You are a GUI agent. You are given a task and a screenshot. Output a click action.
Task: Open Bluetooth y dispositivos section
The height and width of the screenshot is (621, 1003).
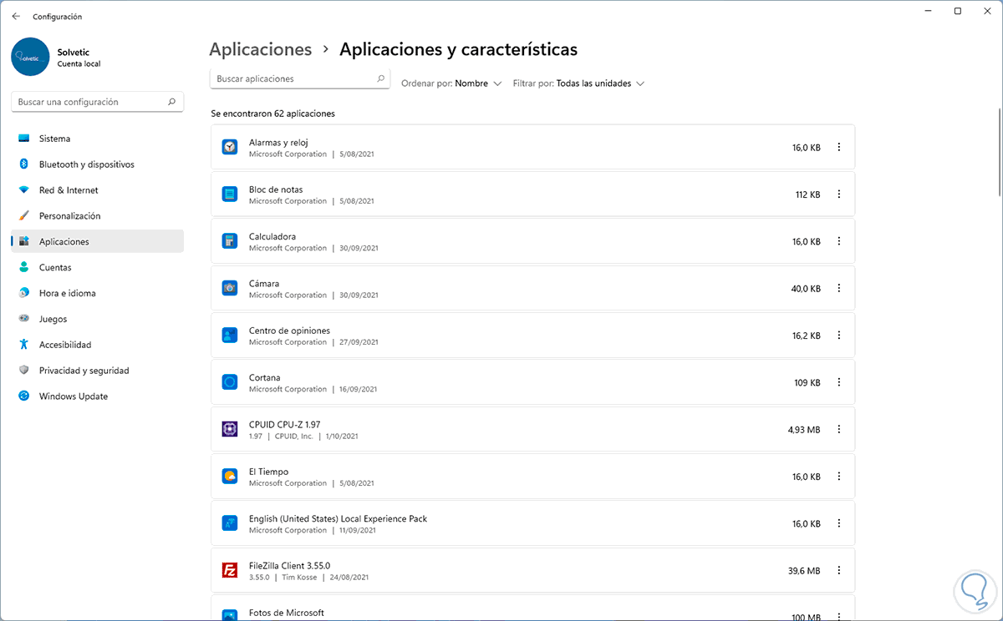[x=97, y=164]
